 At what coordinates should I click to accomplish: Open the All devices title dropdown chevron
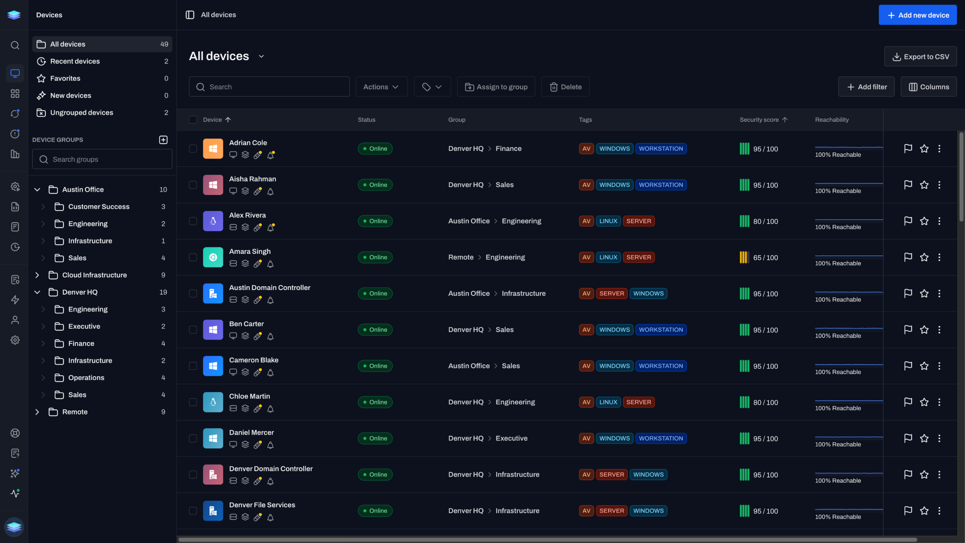[x=261, y=56]
